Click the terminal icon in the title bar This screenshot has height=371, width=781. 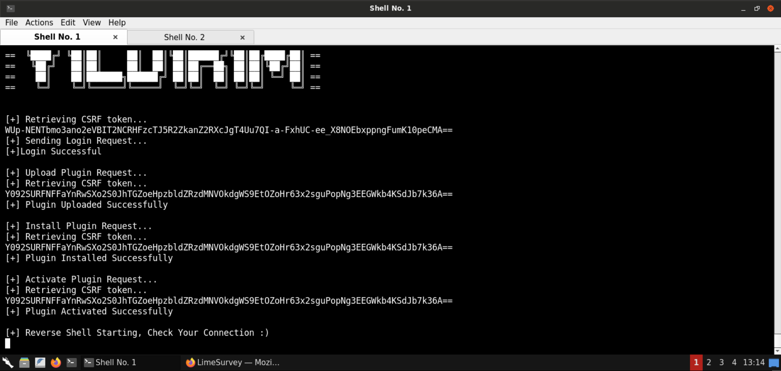coord(11,8)
